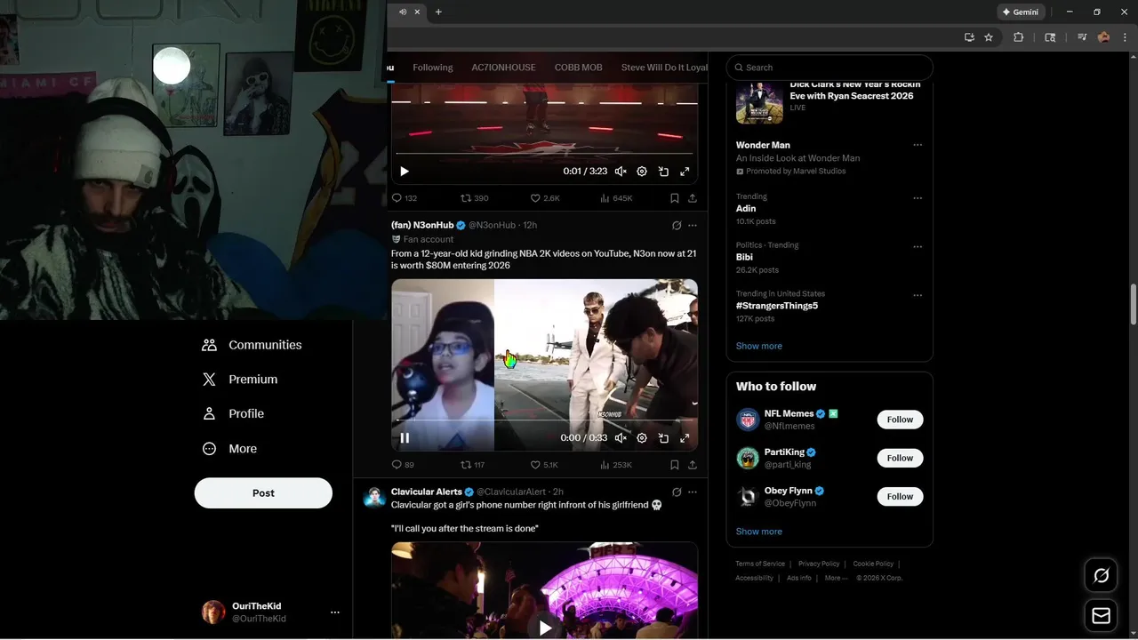Open Premium in the sidebar

click(240, 380)
